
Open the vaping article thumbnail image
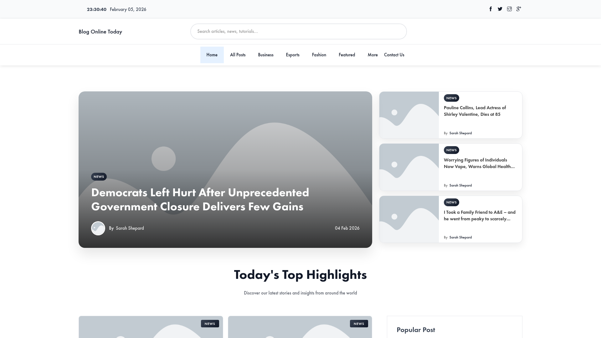coord(409,167)
